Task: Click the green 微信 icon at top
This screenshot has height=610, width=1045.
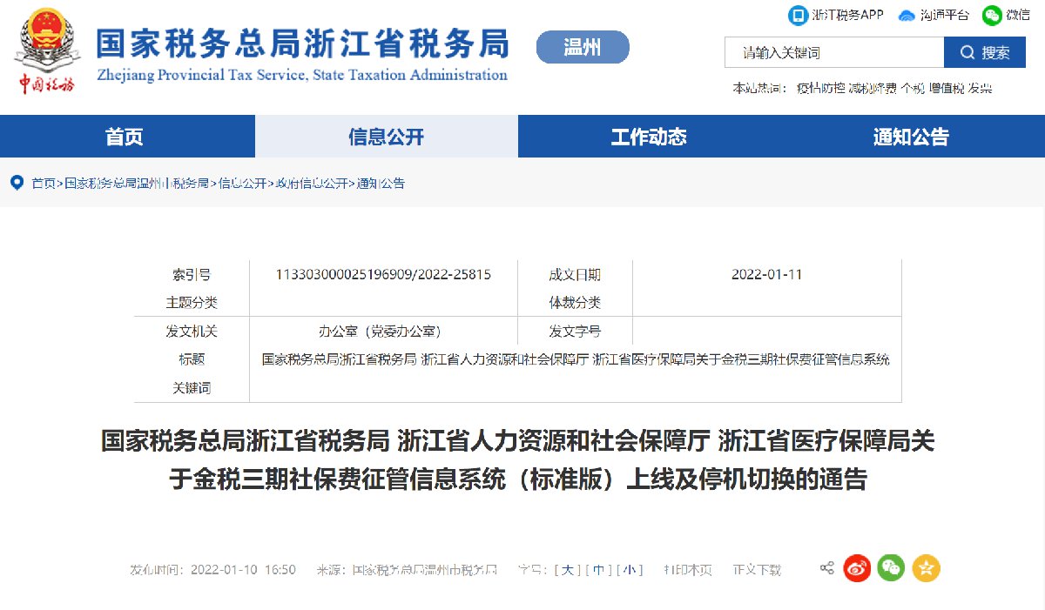Action: (991, 15)
